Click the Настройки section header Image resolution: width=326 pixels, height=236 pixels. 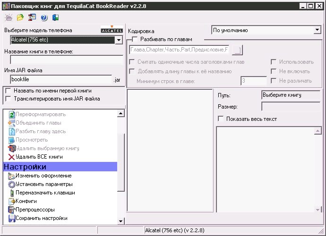[x=60, y=167]
